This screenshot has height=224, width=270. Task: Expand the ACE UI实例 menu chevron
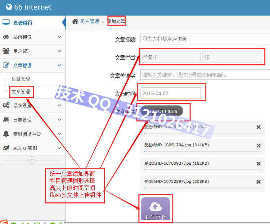(x=59, y=148)
